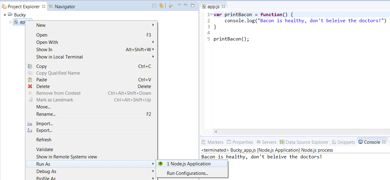Expand the app.js tree item

pyautogui.click(x=10, y=22)
